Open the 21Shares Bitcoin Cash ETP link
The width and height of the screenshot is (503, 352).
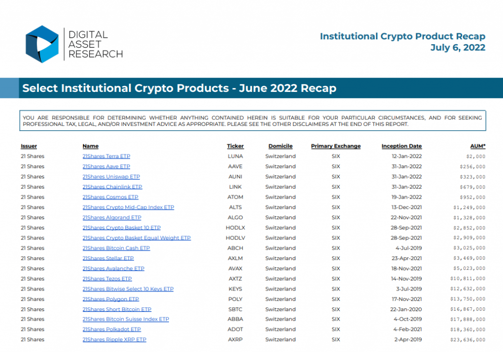pos(116,248)
